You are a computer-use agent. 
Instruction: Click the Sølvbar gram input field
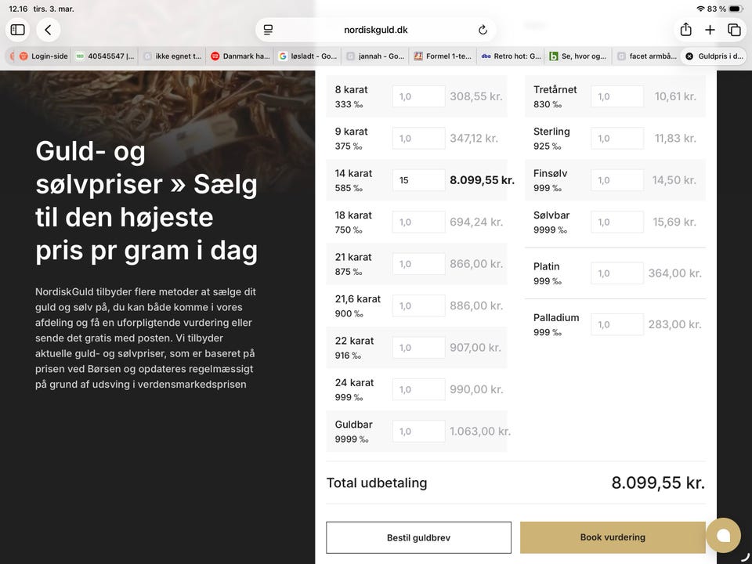coord(617,222)
